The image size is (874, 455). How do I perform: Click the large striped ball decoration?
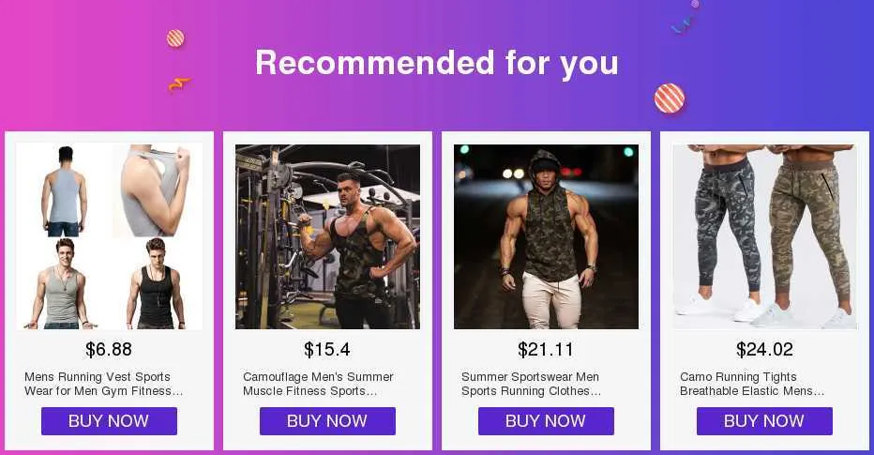[x=670, y=99]
